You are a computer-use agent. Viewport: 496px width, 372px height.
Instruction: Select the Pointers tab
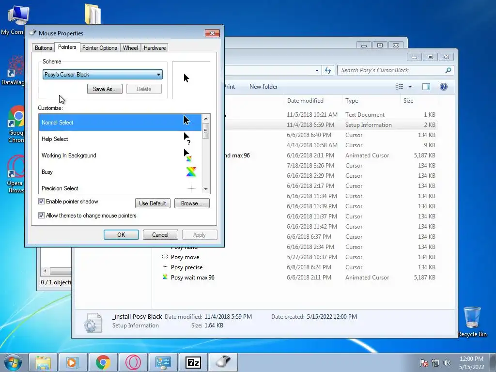67,47
